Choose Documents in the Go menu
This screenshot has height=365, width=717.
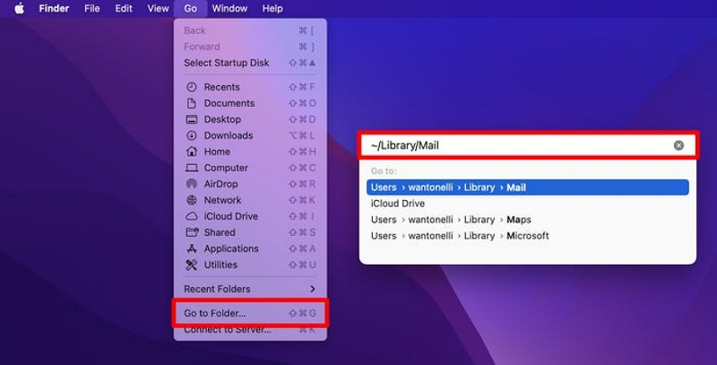(250, 103)
